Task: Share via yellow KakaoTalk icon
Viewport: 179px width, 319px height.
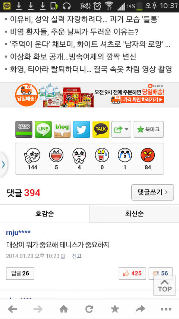Action: pyautogui.click(x=101, y=129)
